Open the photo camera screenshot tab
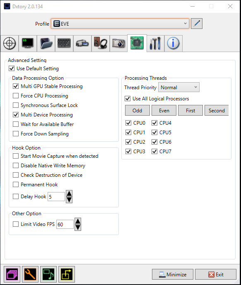 click(118, 43)
